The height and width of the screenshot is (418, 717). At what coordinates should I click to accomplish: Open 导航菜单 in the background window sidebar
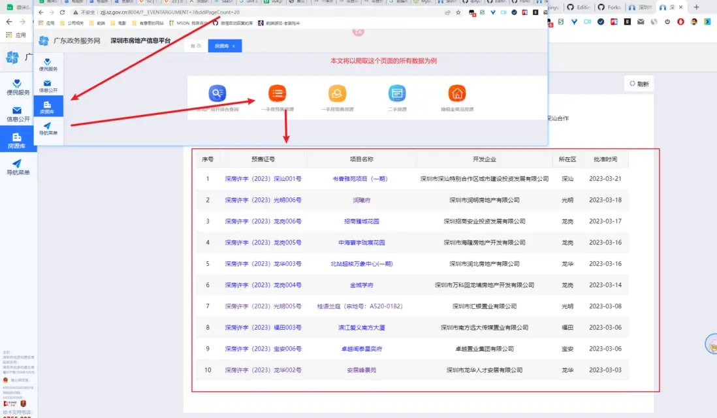click(x=18, y=167)
